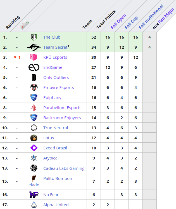The height and width of the screenshot is (209, 176).
Task: Click the Helado link under Palito Bombon
Action: point(32,185)
